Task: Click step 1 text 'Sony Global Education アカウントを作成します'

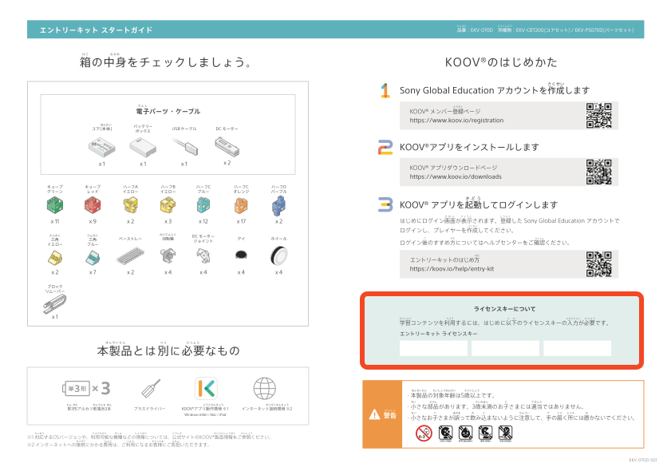Action: [x=495, y=90]
